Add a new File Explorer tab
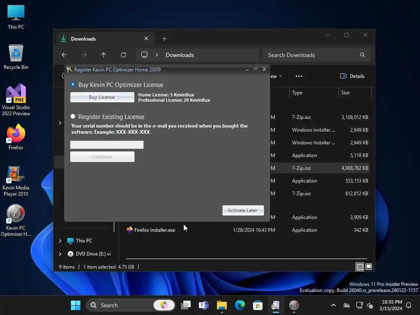The height and width of the screenshot is (315, 420). 164,39
